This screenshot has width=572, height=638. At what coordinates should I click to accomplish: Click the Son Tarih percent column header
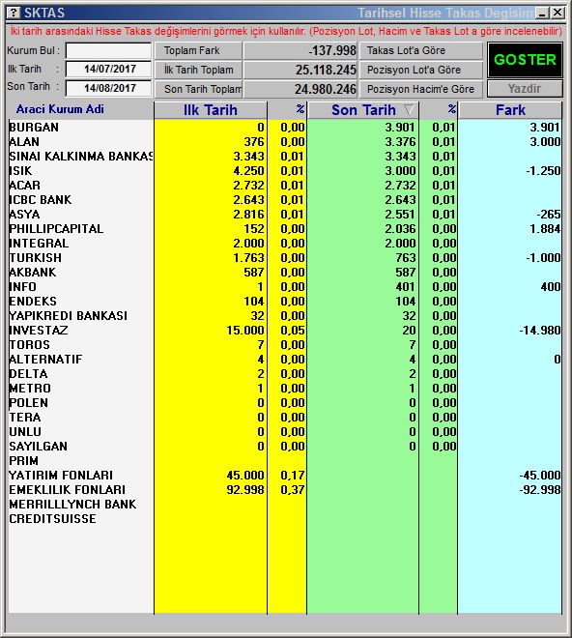(x=439, y=110)
